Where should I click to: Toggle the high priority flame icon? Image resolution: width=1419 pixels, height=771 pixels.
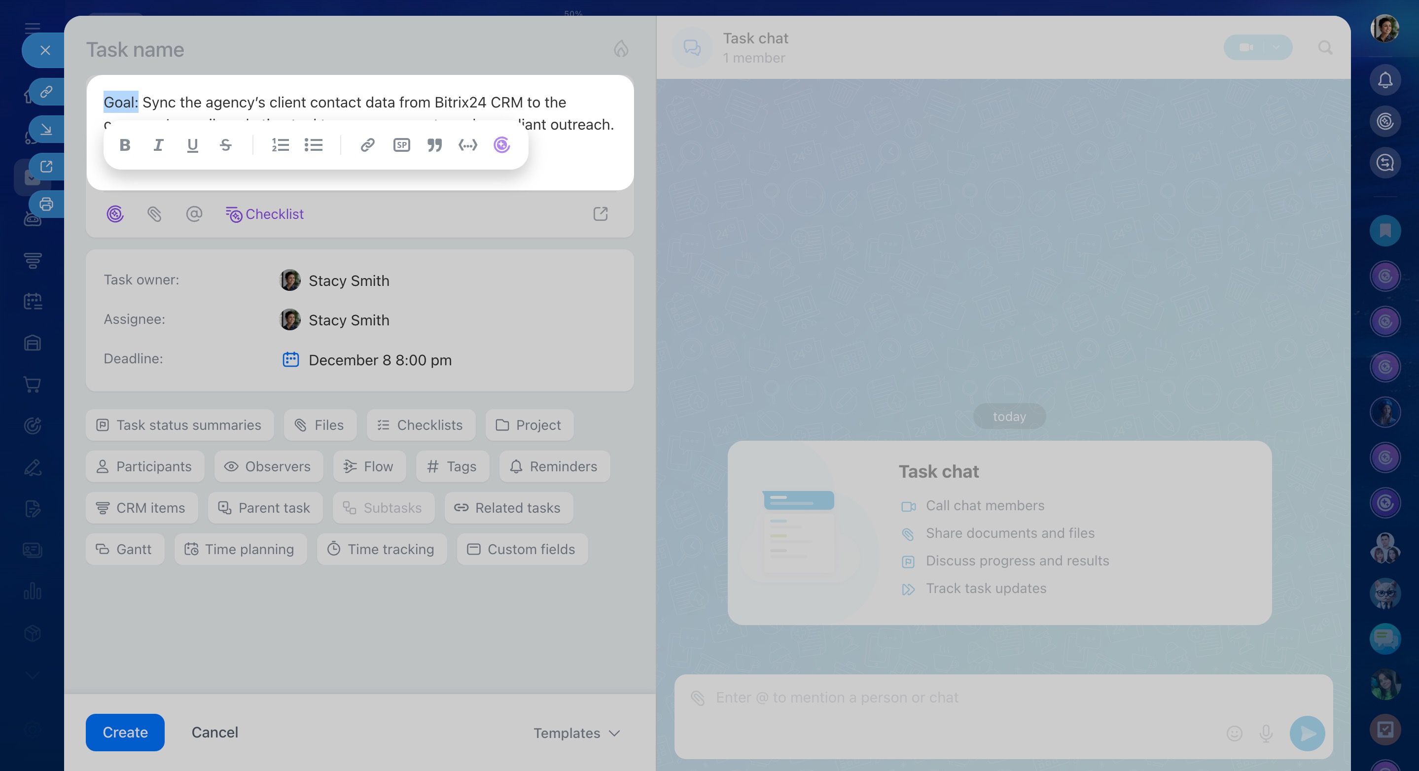621,49
